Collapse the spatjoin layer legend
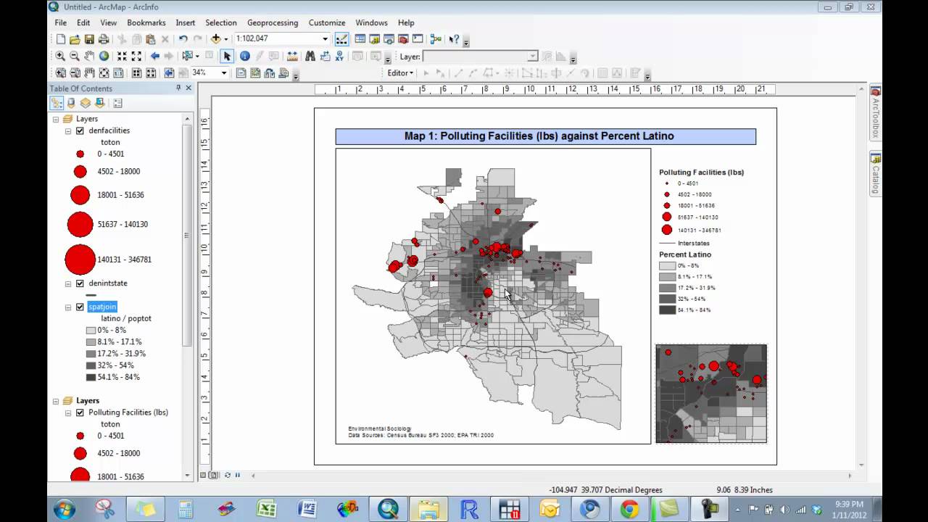The width and height of the screenshot is (928, 522). [68, 307]
